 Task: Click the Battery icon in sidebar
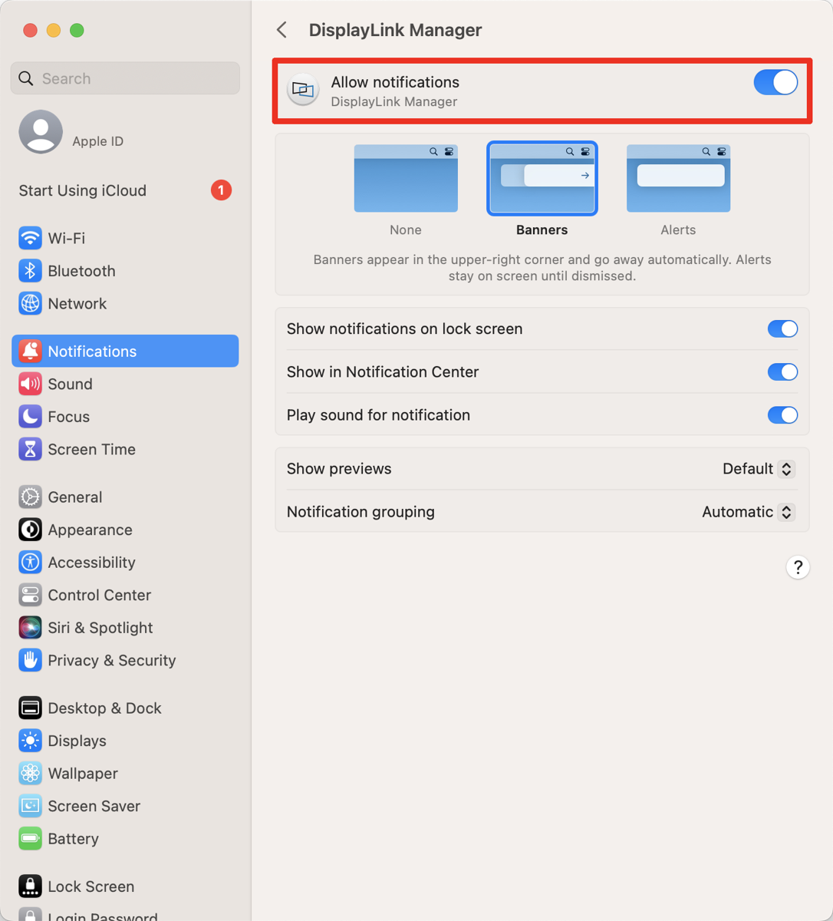(30, 839)
